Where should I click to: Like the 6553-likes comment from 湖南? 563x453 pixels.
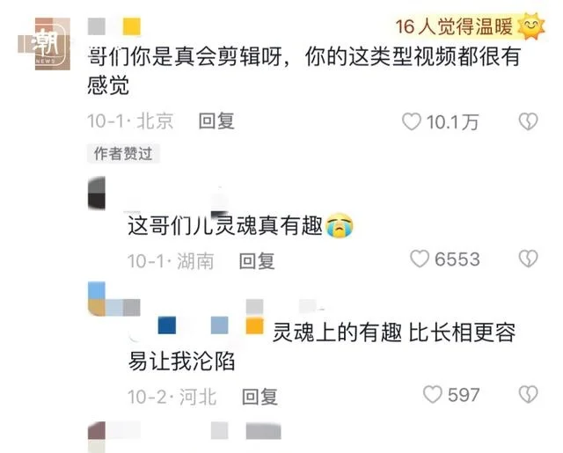(420, 259)
